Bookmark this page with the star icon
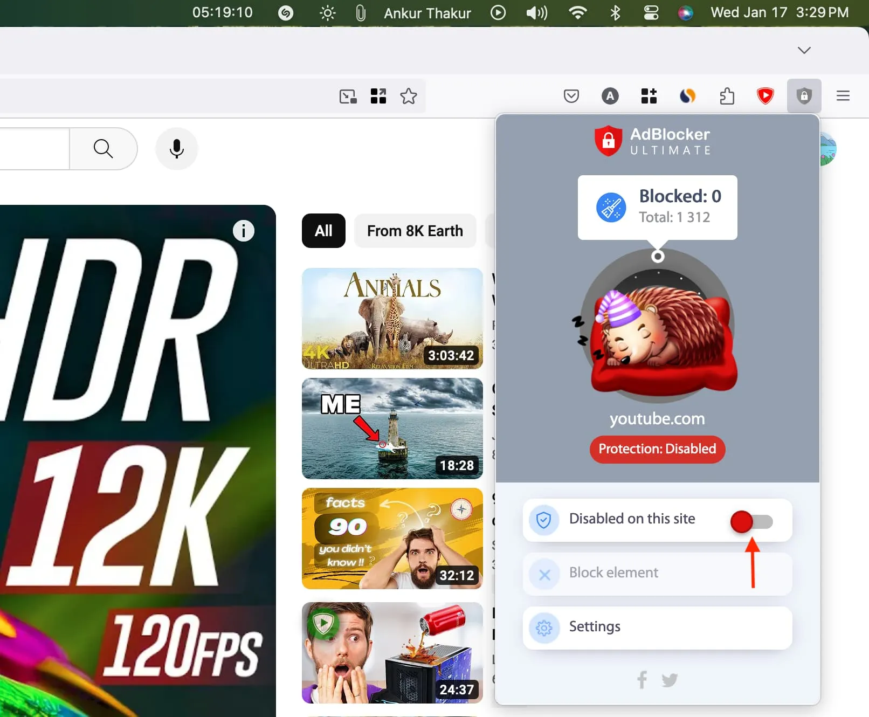 click(x=408, y=96)
